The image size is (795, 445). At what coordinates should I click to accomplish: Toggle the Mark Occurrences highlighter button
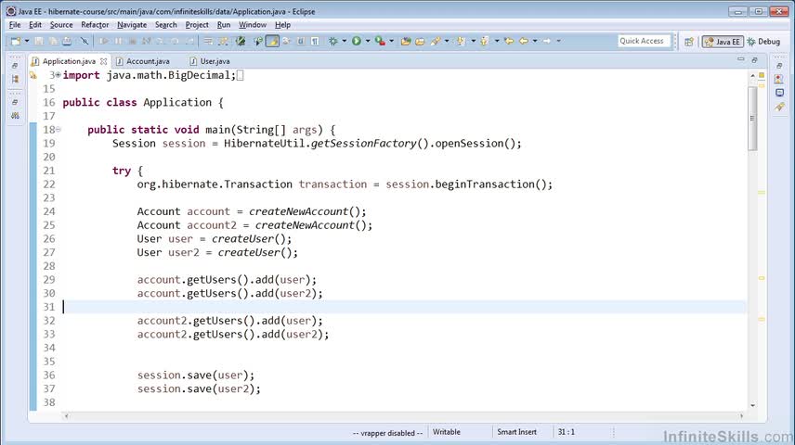point(272,41)
